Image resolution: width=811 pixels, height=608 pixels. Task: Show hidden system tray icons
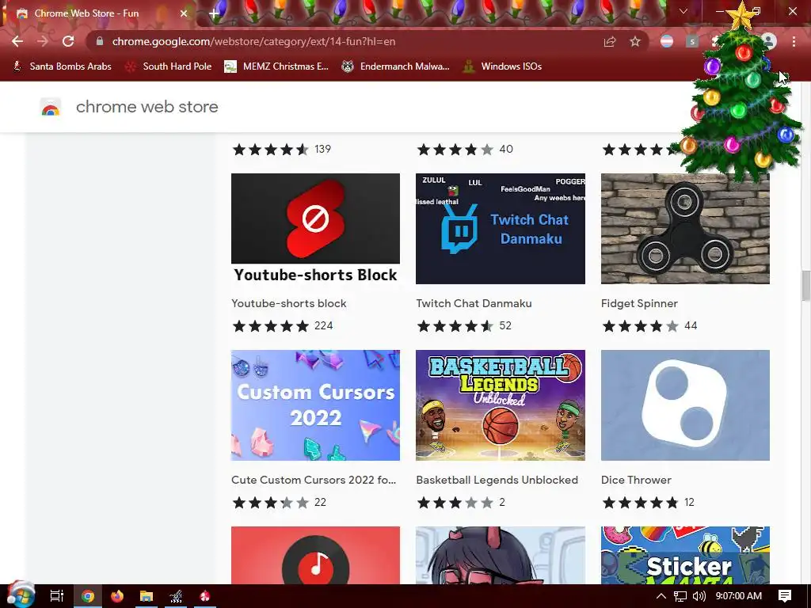click(661, 596)
